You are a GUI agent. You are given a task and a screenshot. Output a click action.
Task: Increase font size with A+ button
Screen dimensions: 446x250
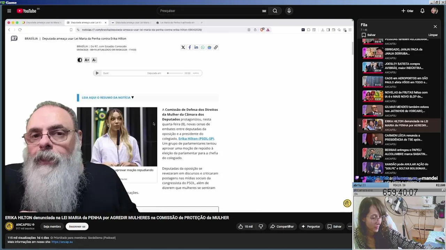[x=87, y=60]
